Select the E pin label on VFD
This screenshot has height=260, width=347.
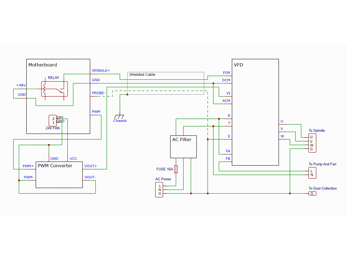pyautogui.click(x=229, y=136)
